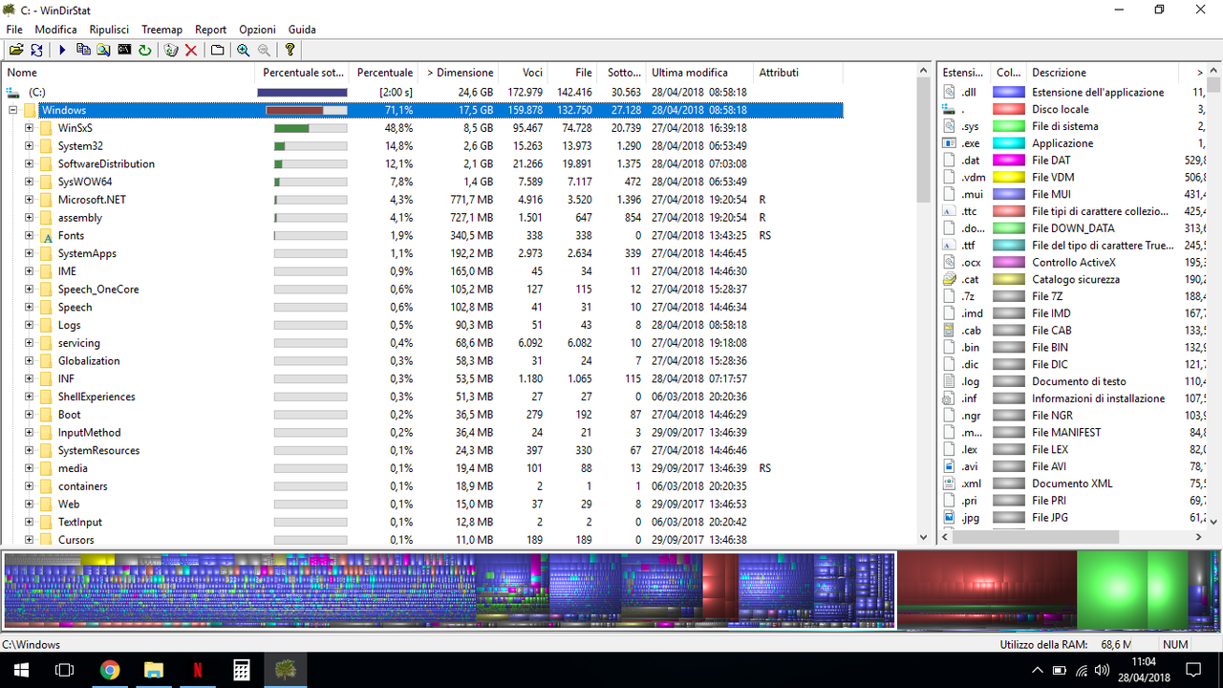Viewport: 1223px width, 688px height.
Task: Select the Cursors folder row
Action: 422,540
